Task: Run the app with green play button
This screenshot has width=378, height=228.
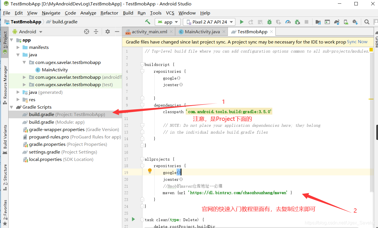Action: (x=242, y=22)
